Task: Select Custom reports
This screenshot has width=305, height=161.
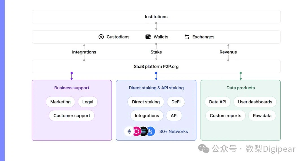Action: (x=225, y=115)
